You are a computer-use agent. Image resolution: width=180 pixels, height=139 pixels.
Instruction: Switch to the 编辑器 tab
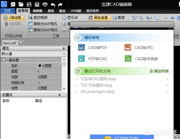pos(37,11)
